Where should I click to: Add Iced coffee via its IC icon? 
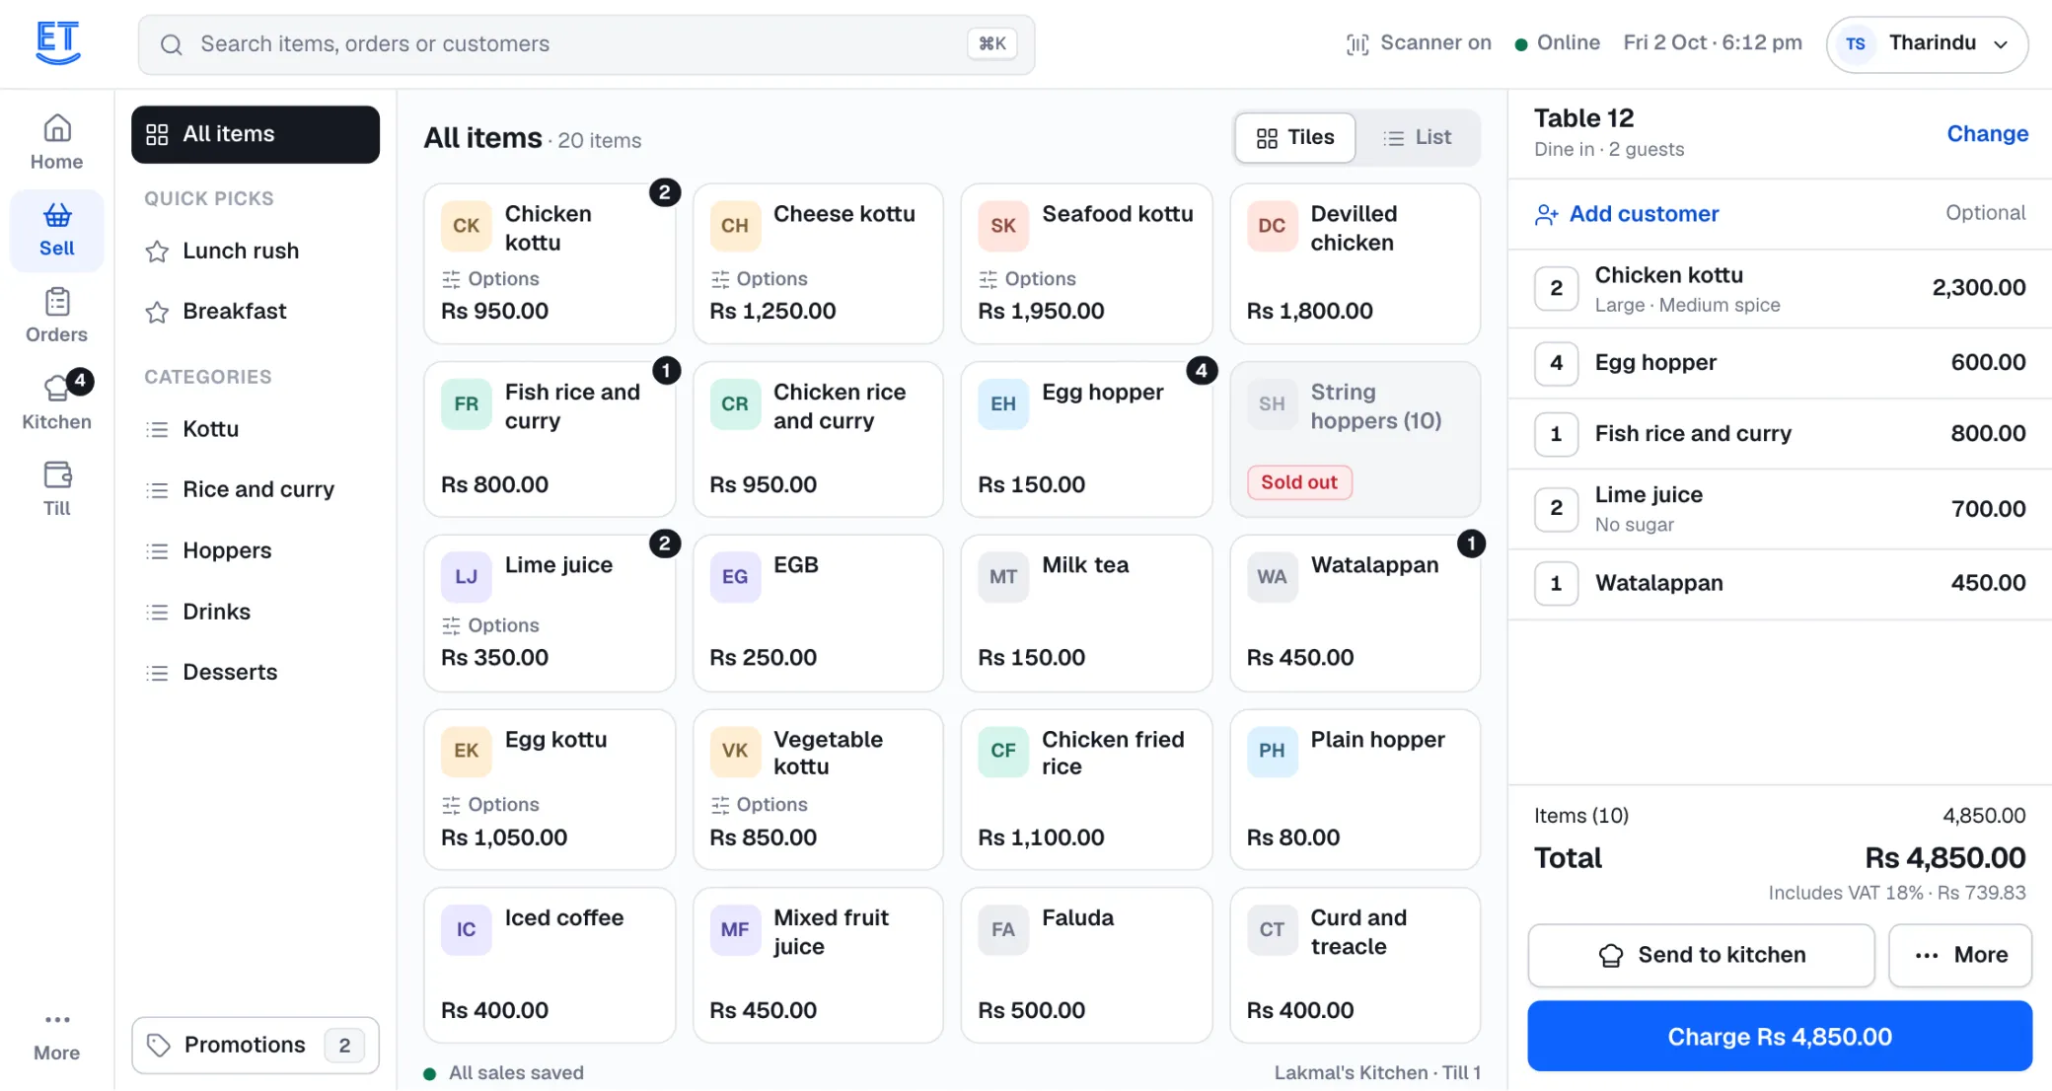(466, 930)
